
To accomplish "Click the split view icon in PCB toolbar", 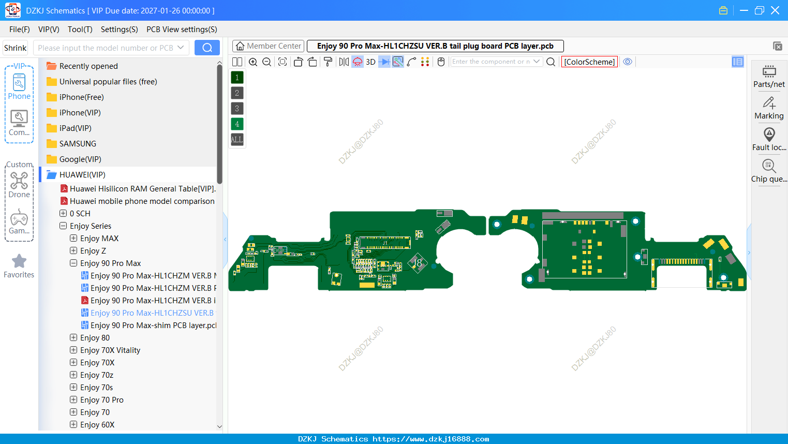I will coord(237,62).
